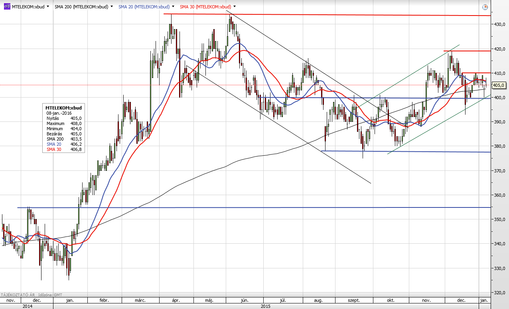Select the blue horizontal line near 355
This screenshot has height=309, width=509.
[254, 207]
